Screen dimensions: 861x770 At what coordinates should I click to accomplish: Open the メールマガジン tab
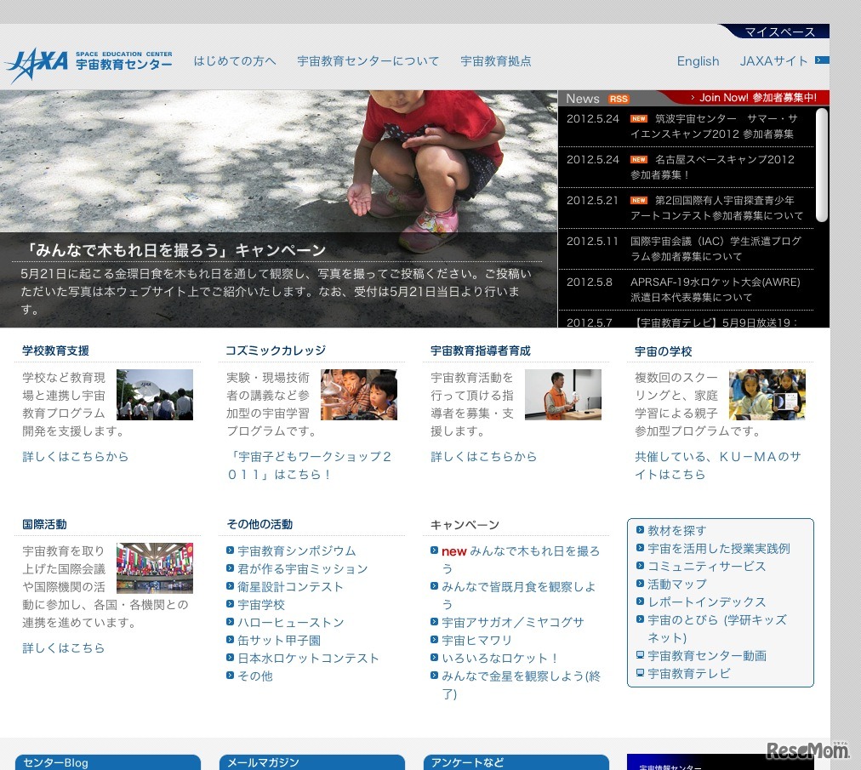tap(312, 762)
